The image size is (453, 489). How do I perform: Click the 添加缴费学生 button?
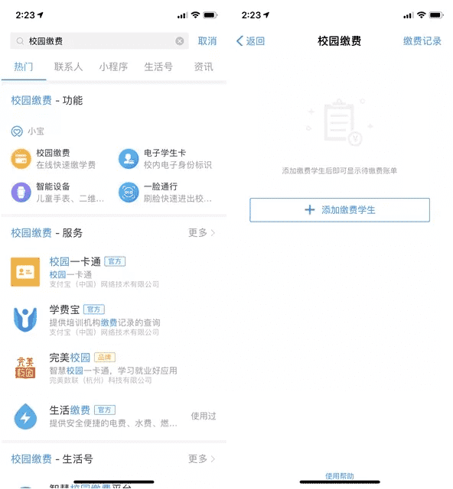click(340, 210)
